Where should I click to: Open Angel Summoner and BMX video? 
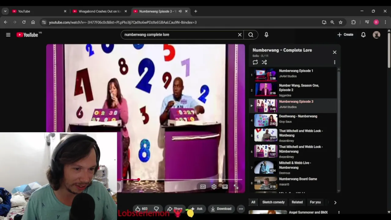308,212
